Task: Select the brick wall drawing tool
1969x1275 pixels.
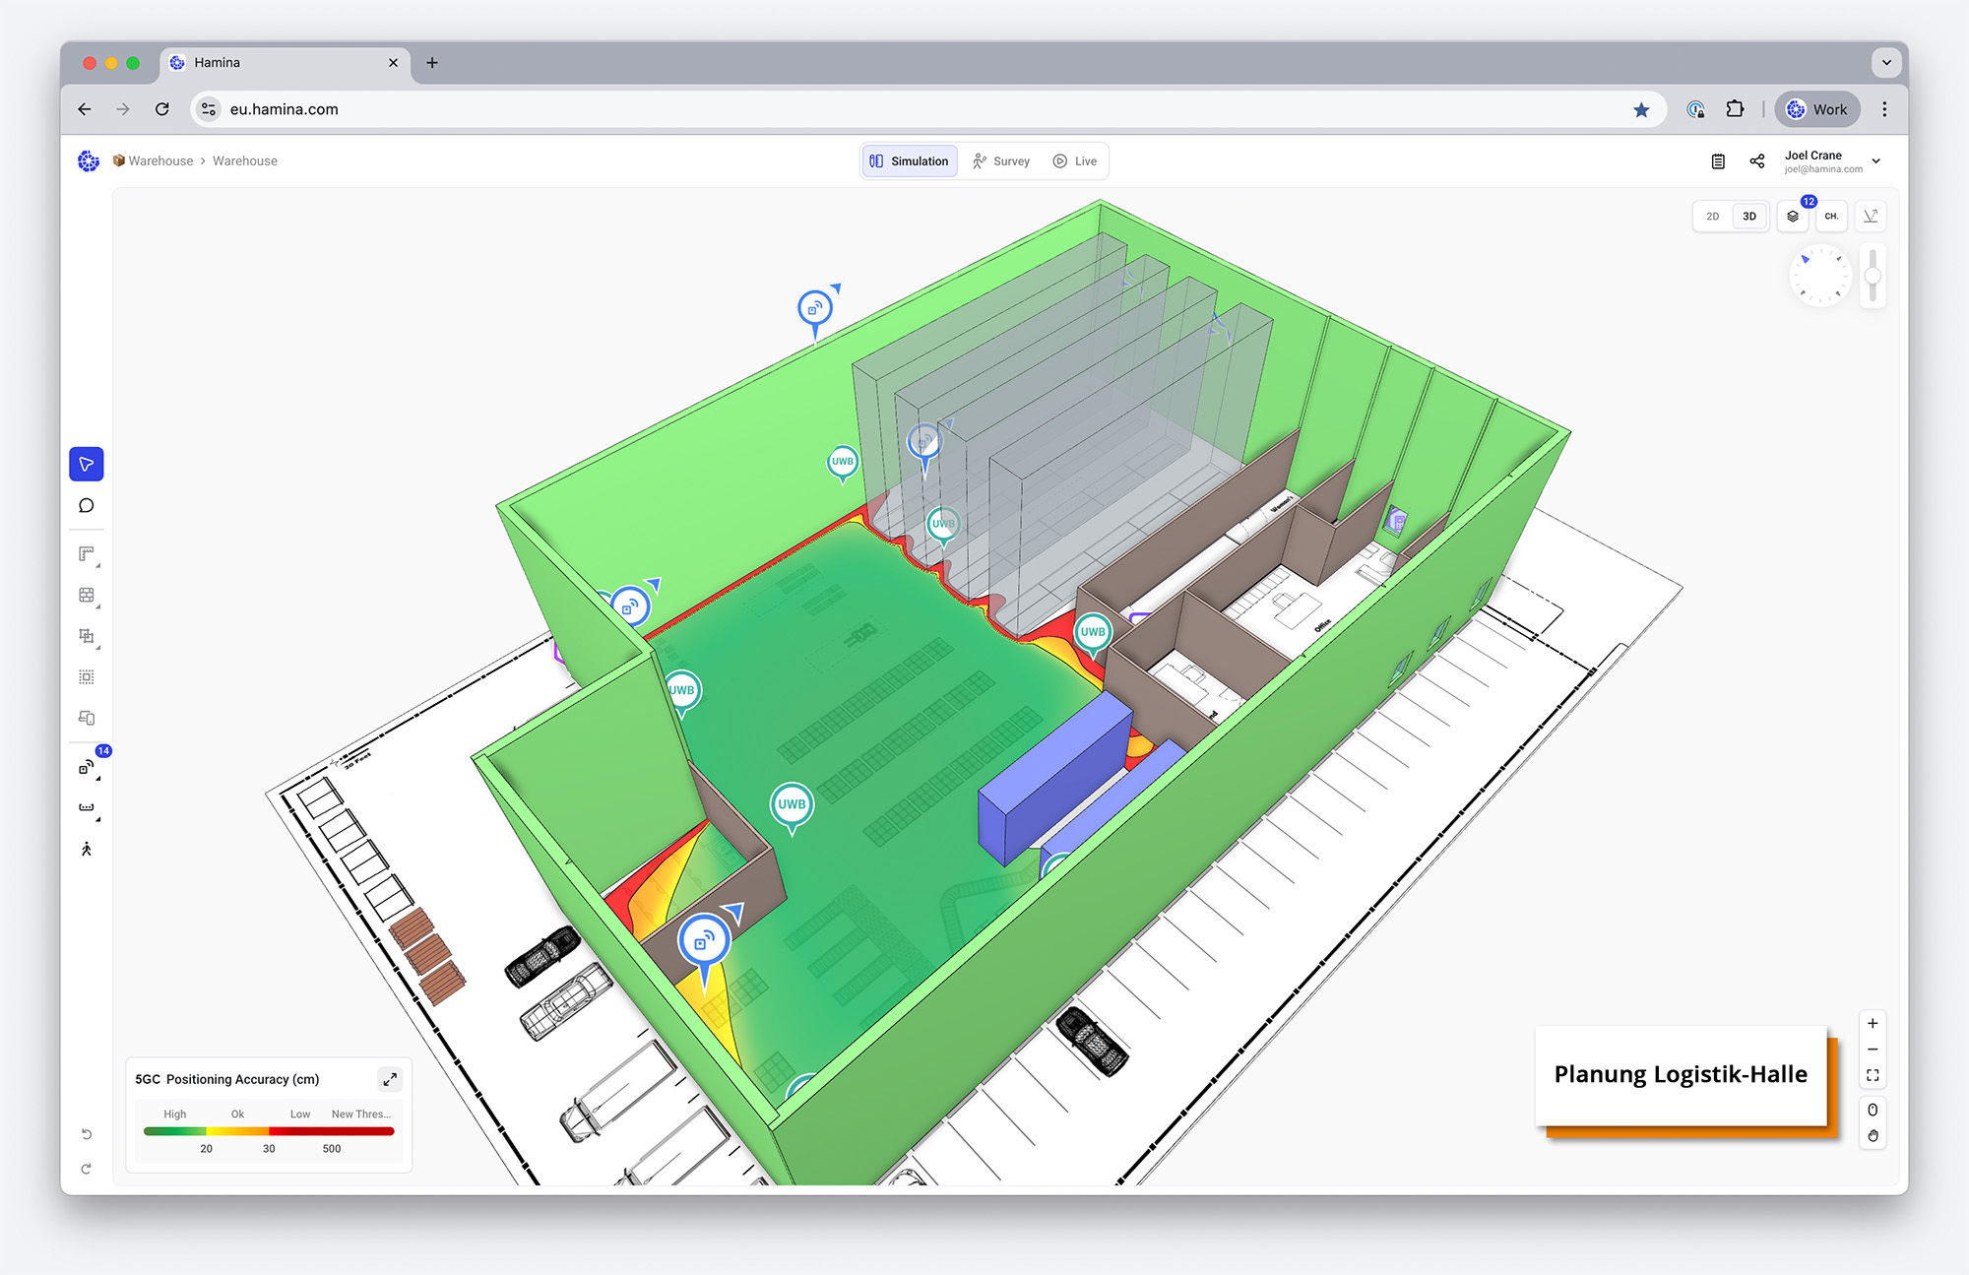Action: coord(87,596)
